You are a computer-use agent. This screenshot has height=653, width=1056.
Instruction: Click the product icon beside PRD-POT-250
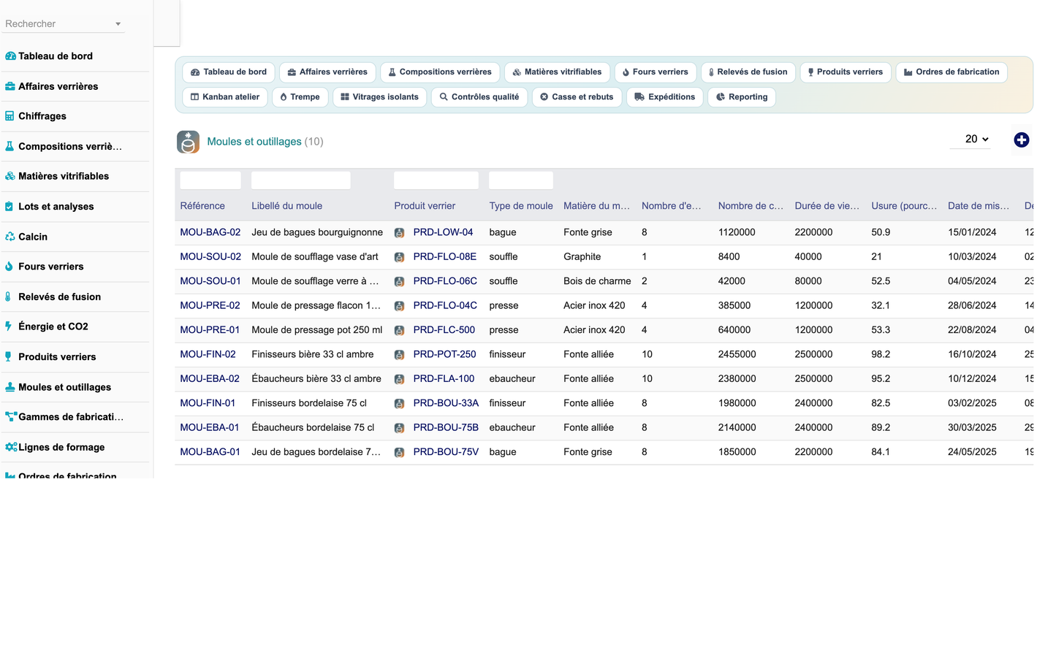point(399,355)
